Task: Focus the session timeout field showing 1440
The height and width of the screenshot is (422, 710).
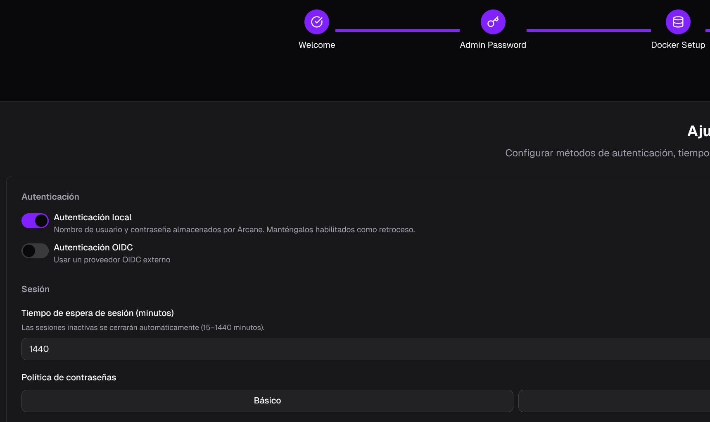Action: tap(363, 349)
